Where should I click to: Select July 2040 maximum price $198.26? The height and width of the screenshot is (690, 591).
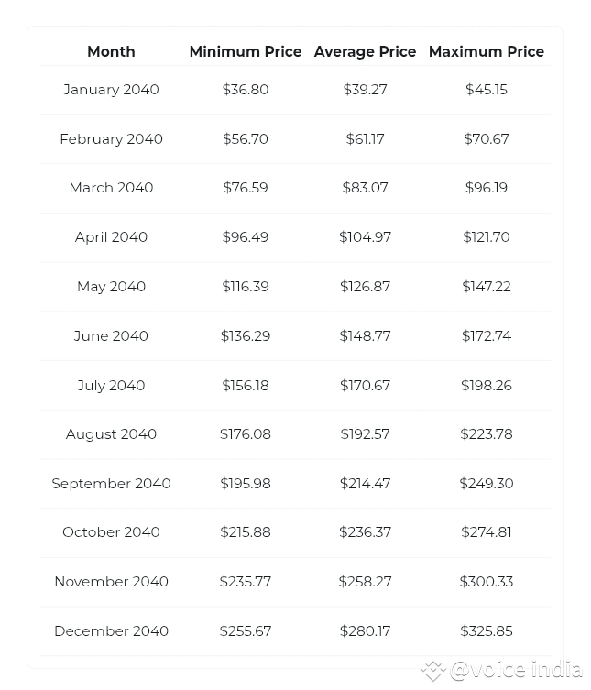[x=487, y=386]
